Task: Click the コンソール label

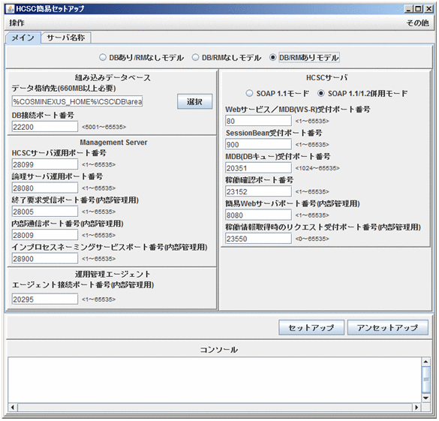Action: 218,350
